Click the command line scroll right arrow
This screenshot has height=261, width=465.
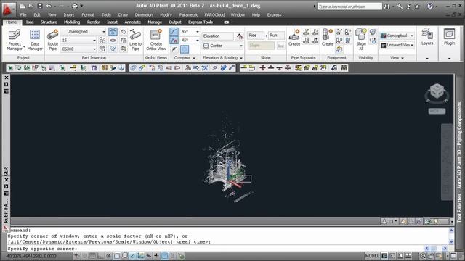(445, 248)
